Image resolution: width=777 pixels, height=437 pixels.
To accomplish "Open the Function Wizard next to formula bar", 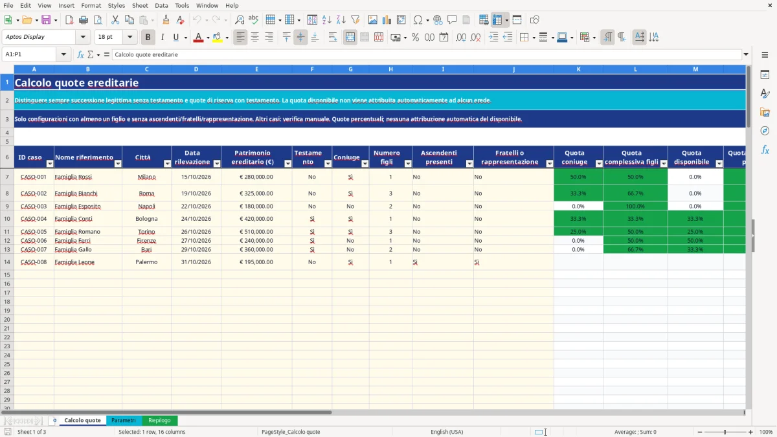I will pos(81,54).
